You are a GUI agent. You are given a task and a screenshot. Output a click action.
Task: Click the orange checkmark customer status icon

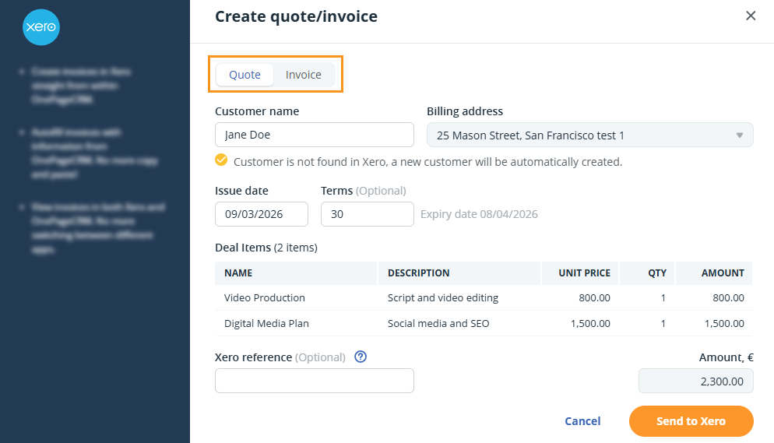(221, 160)
